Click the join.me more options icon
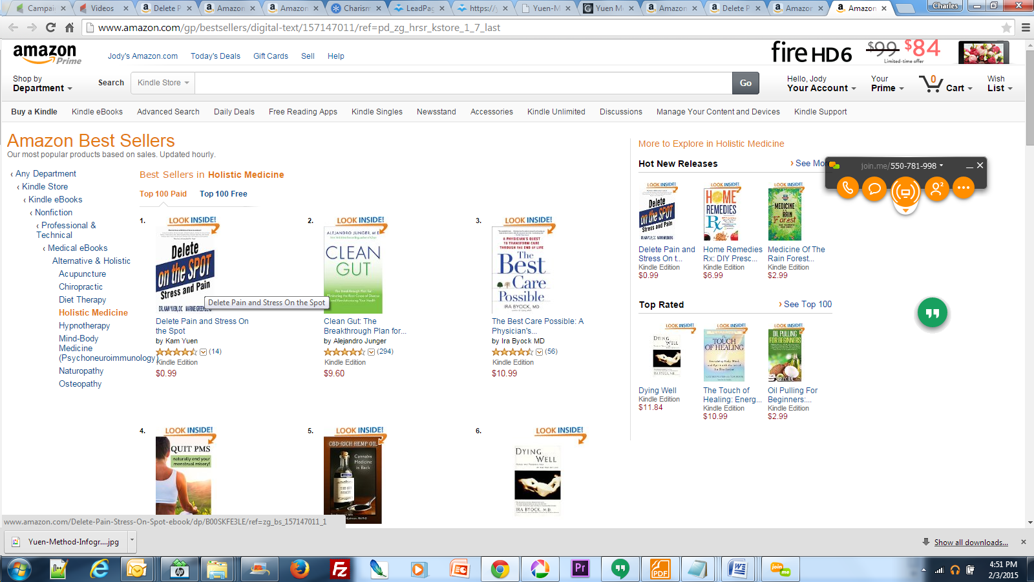1034x582 pixels. (964, 189)
